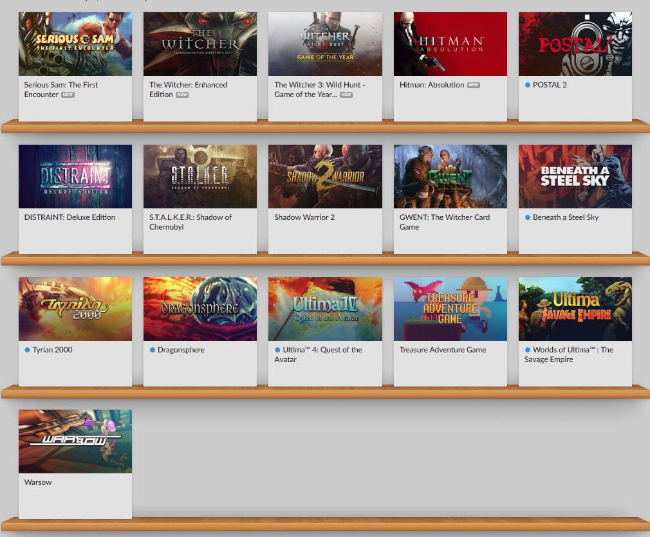
Task: Click the "POSTAL 2" title text
Action: (550, 84)
